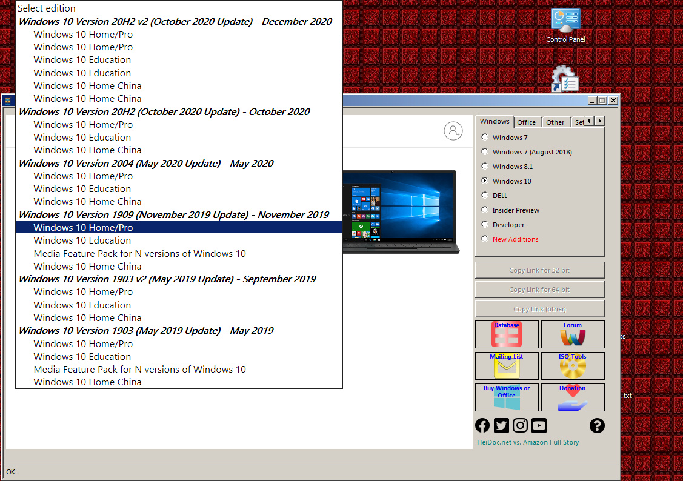This screenshot has width=683, height=481.
Task: Choose Education under 20H2 October 2020
Action: (x=179, y=137)
